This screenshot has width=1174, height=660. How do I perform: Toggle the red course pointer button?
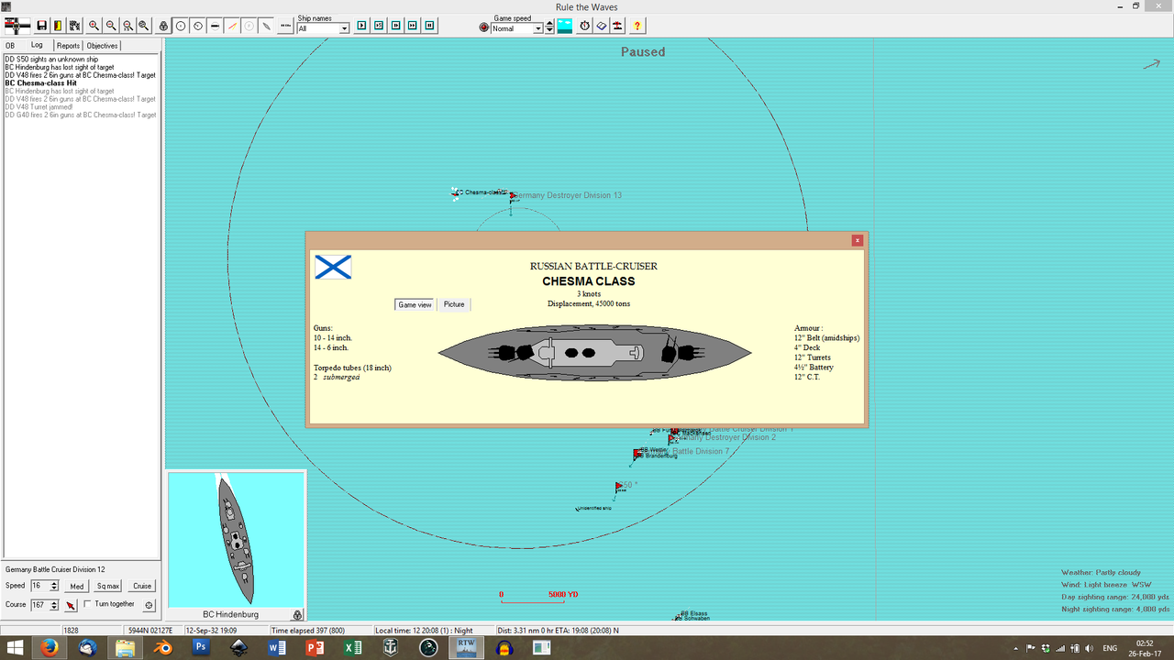click(71, 604)
